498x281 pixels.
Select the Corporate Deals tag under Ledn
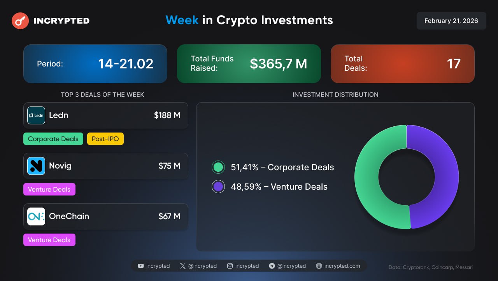coord(53,139)
